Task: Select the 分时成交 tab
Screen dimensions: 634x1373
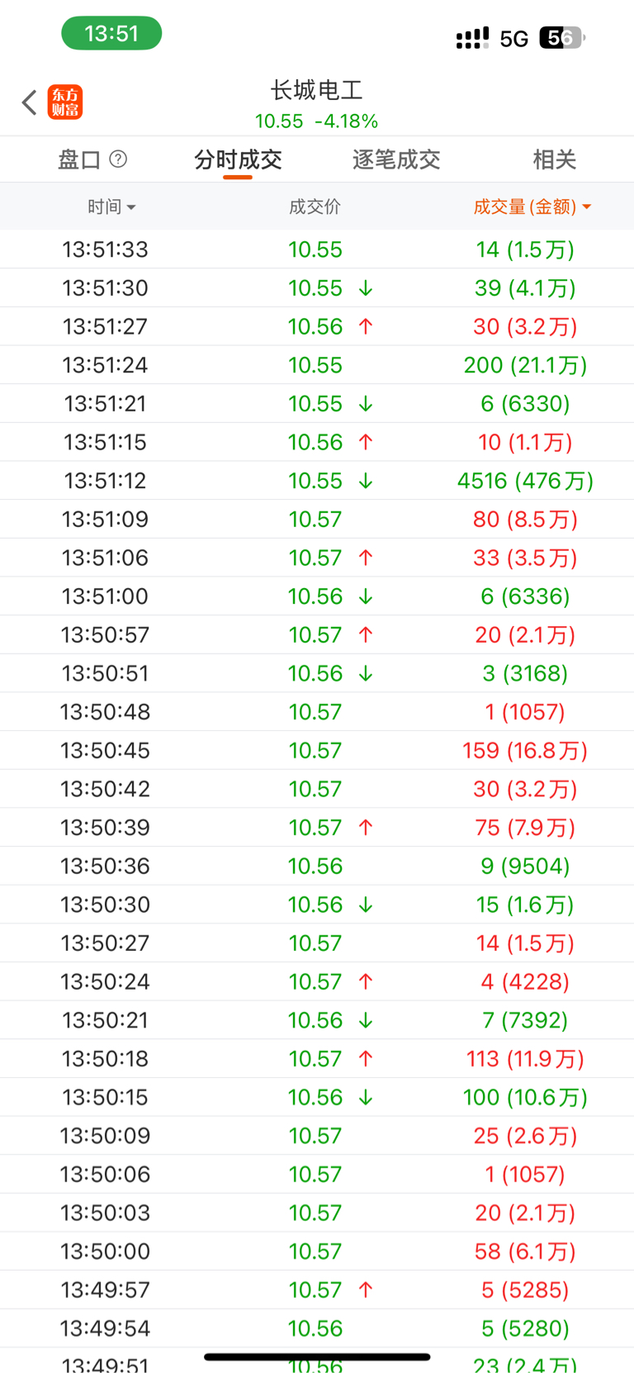Action: 238,159
